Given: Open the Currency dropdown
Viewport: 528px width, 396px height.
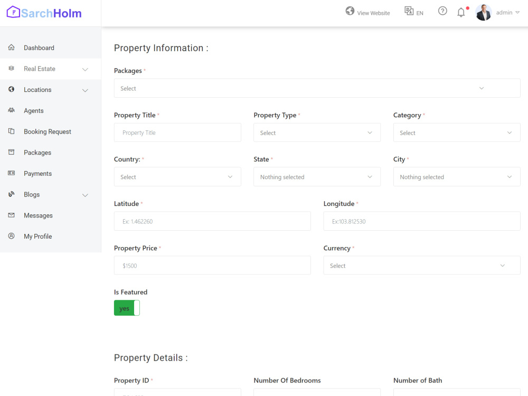Looking at the screenshot, I should pyautogui.click(x=422, y=266).
